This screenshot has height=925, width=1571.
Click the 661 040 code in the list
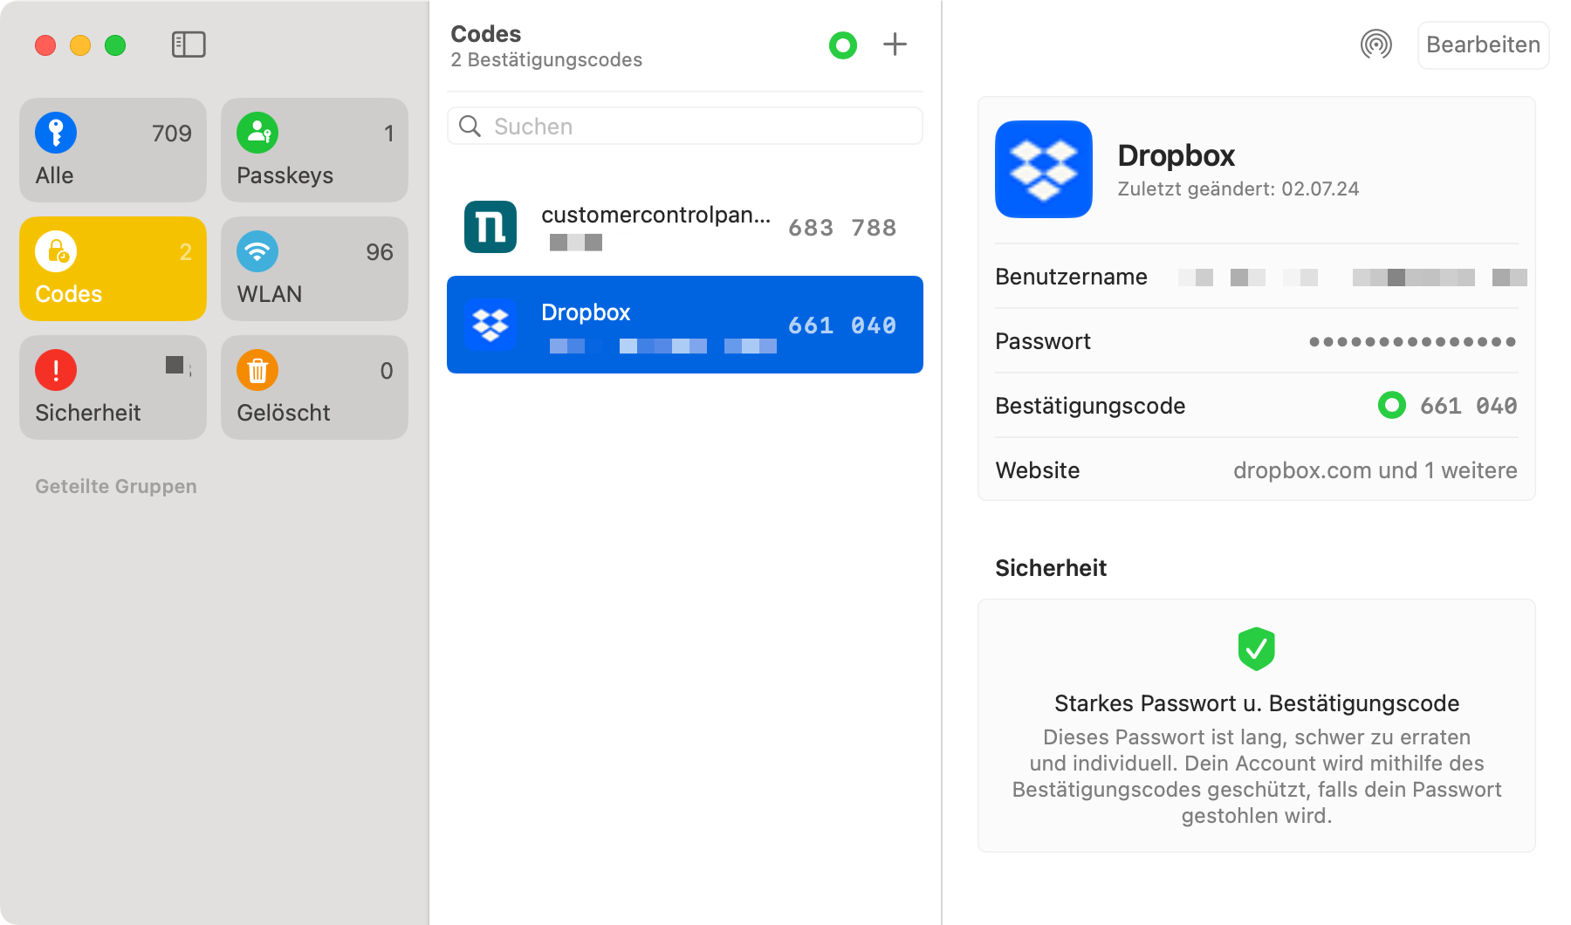coord(842,325)
